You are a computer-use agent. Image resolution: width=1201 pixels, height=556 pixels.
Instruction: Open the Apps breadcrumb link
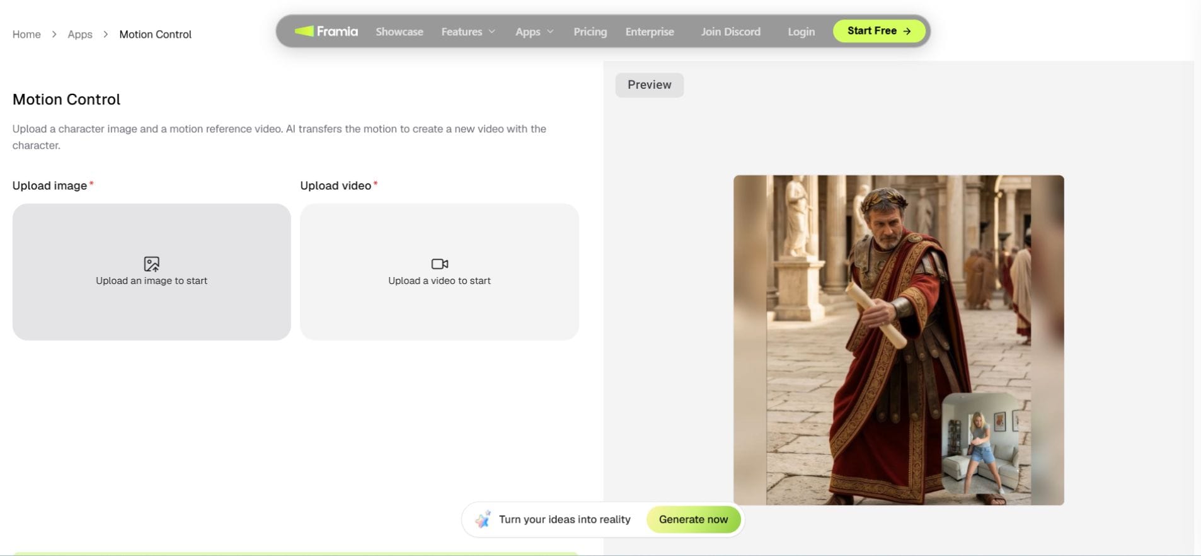(x=80, y=34)
